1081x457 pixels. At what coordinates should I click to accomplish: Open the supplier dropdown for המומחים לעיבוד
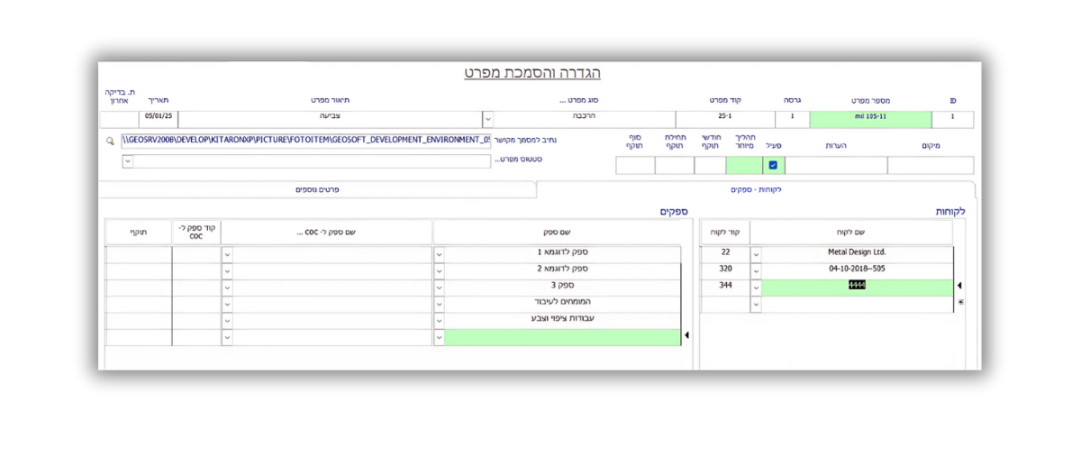tap(439, 304)
